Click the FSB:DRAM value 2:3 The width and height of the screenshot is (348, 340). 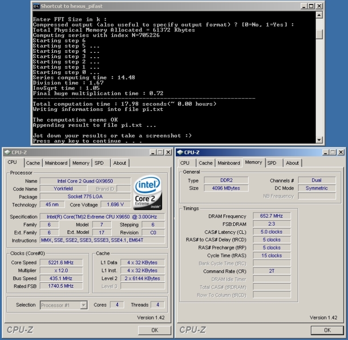point(271,224)
